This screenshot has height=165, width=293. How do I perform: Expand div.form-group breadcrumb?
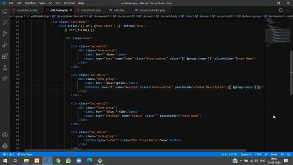point(251,16)
